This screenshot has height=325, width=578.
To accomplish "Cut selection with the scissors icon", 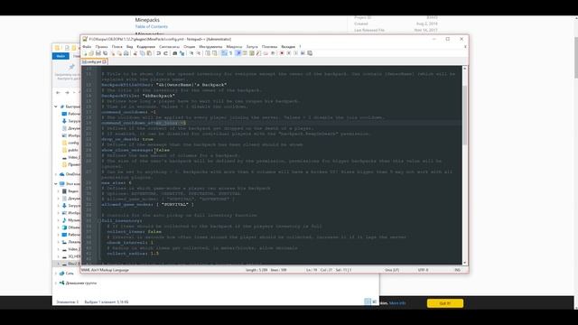I will point(135,53).
